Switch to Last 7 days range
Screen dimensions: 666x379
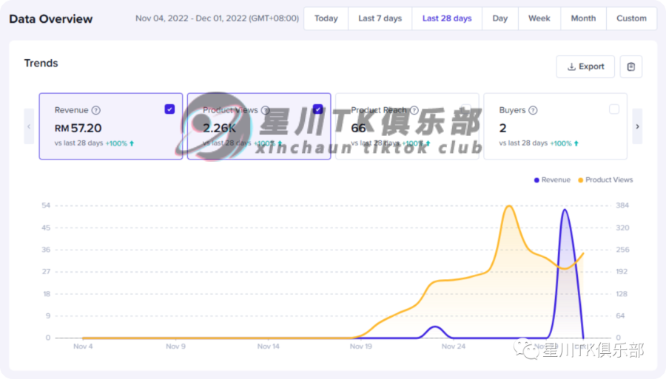click(x=380, y=18)
